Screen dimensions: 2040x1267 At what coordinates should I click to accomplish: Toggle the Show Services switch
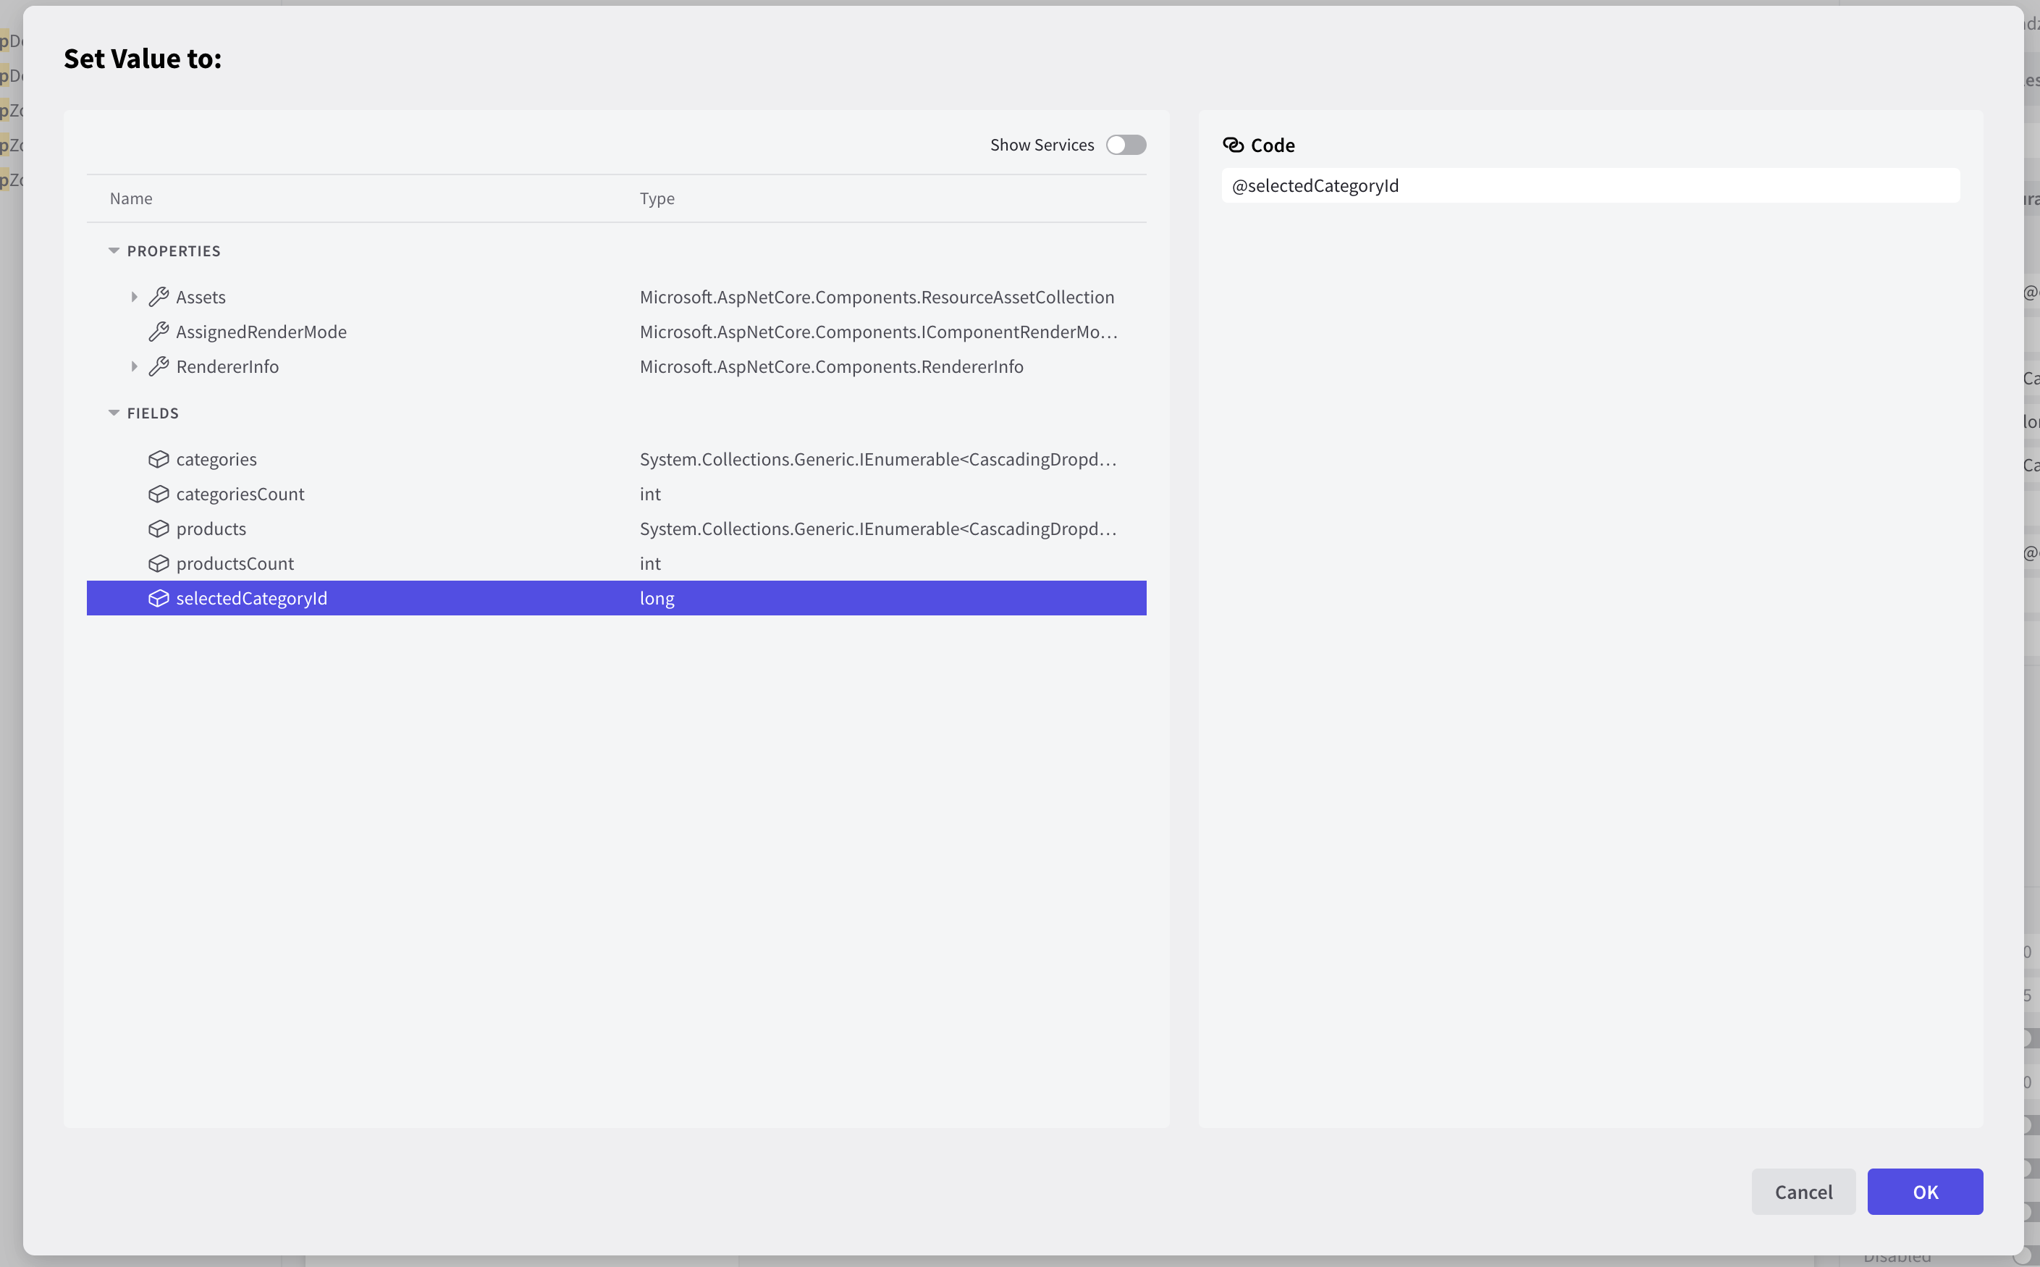(1125, 145)
